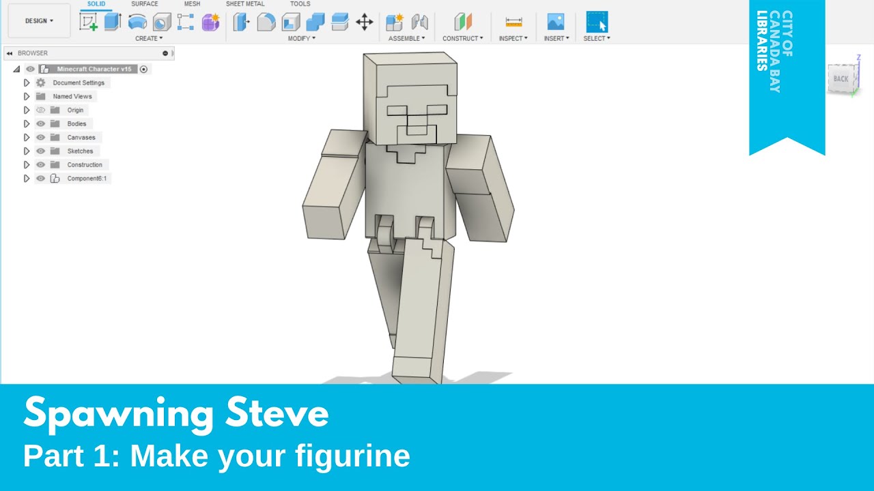Open the SELECT menu dropdown

597,38
